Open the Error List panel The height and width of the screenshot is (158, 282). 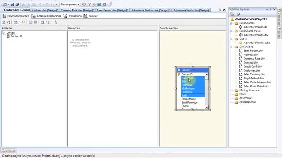[x=9, y=151]
